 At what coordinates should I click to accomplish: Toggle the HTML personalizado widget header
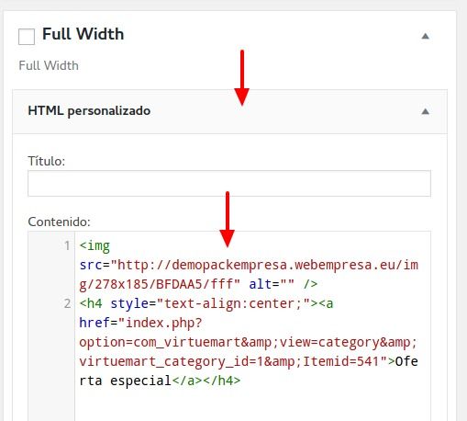(229, 111)
